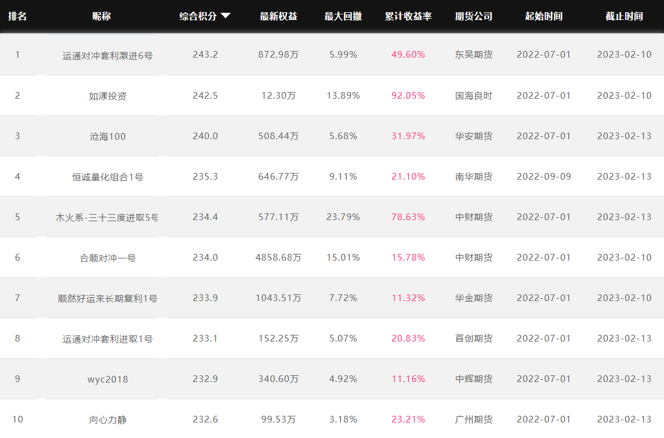Select drawdown value 15.01%
Image resolution: width=664 pixels, height=438 pixels.
[x=343, y=257]
